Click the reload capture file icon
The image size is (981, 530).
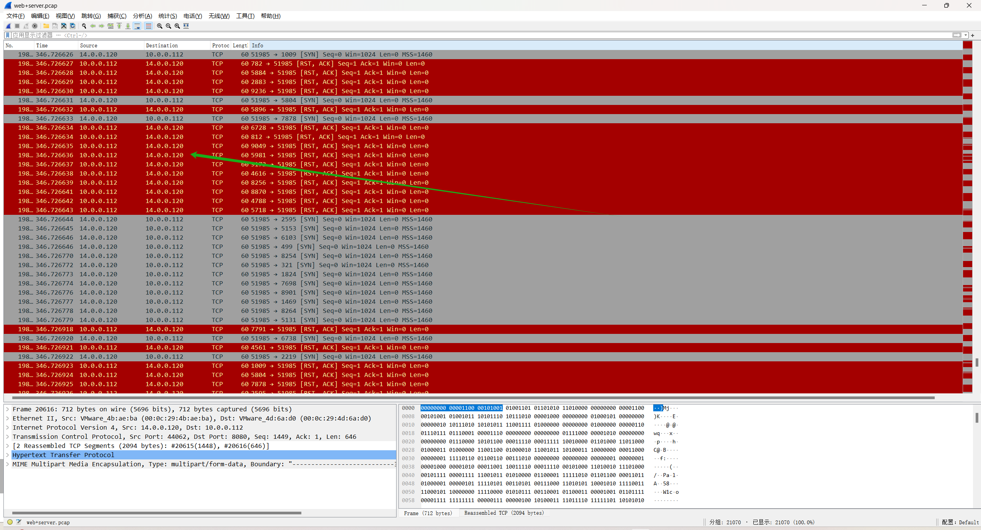[x=73, y=26]
